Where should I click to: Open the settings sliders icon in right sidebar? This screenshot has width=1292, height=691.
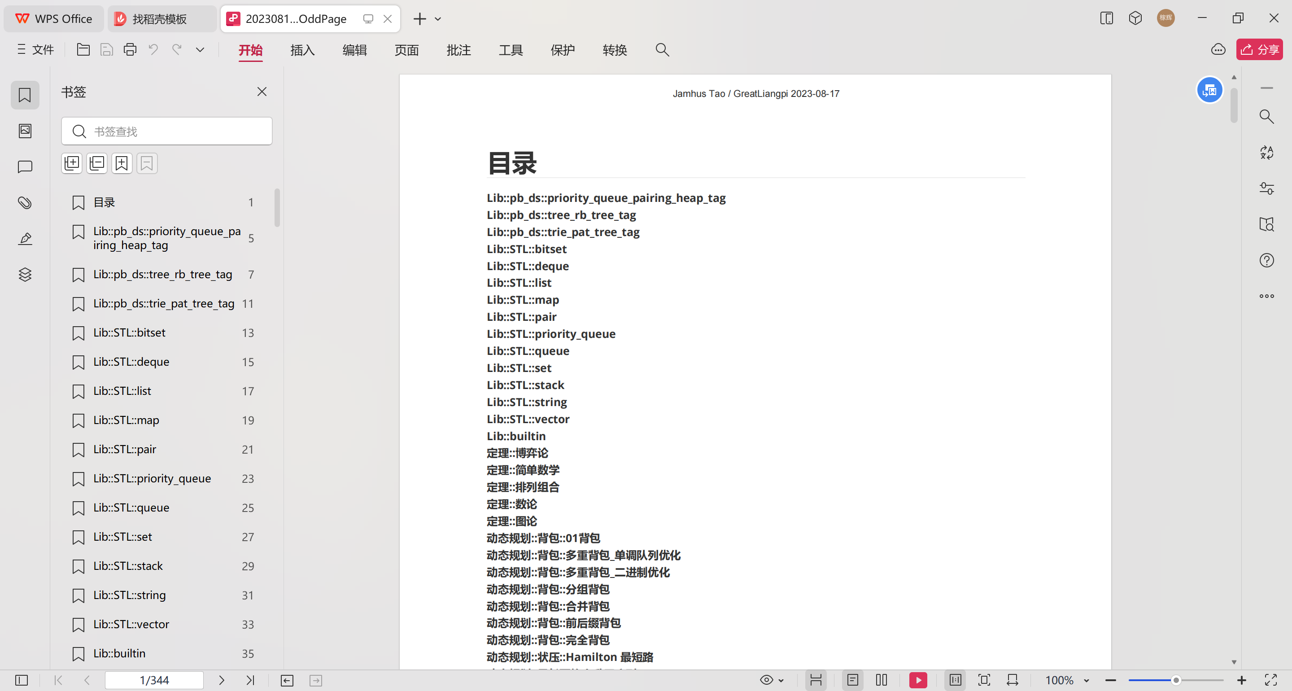1266,188
